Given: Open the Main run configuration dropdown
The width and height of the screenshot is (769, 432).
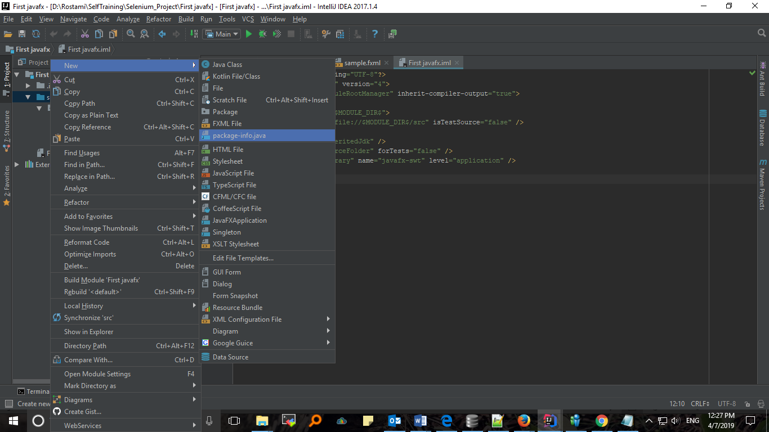Looking at the screenshot, I should [x=221, y=34].
